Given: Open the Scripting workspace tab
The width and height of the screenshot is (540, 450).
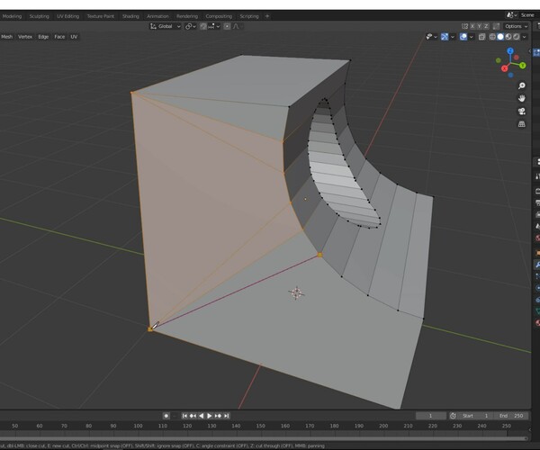Looking at the screenshot, I should point(249,16).
